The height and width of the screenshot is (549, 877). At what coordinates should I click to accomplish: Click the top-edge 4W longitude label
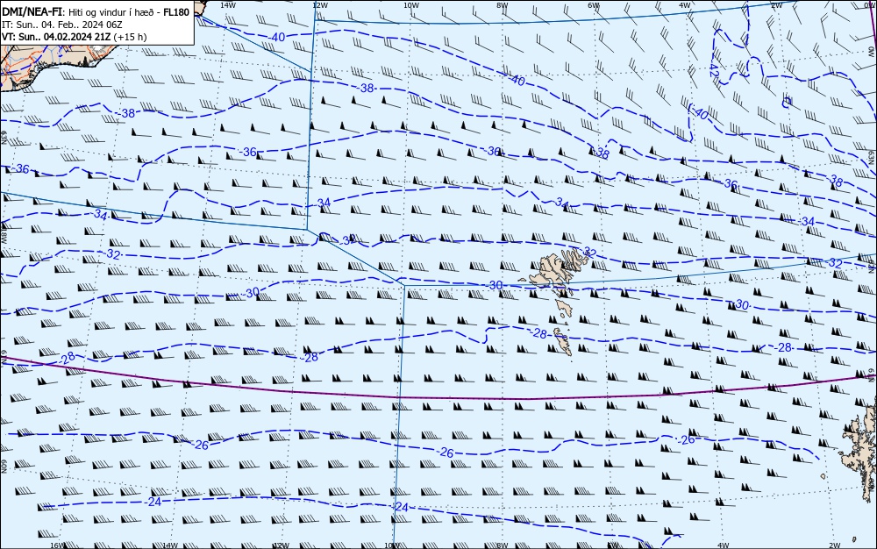(685, 4)
